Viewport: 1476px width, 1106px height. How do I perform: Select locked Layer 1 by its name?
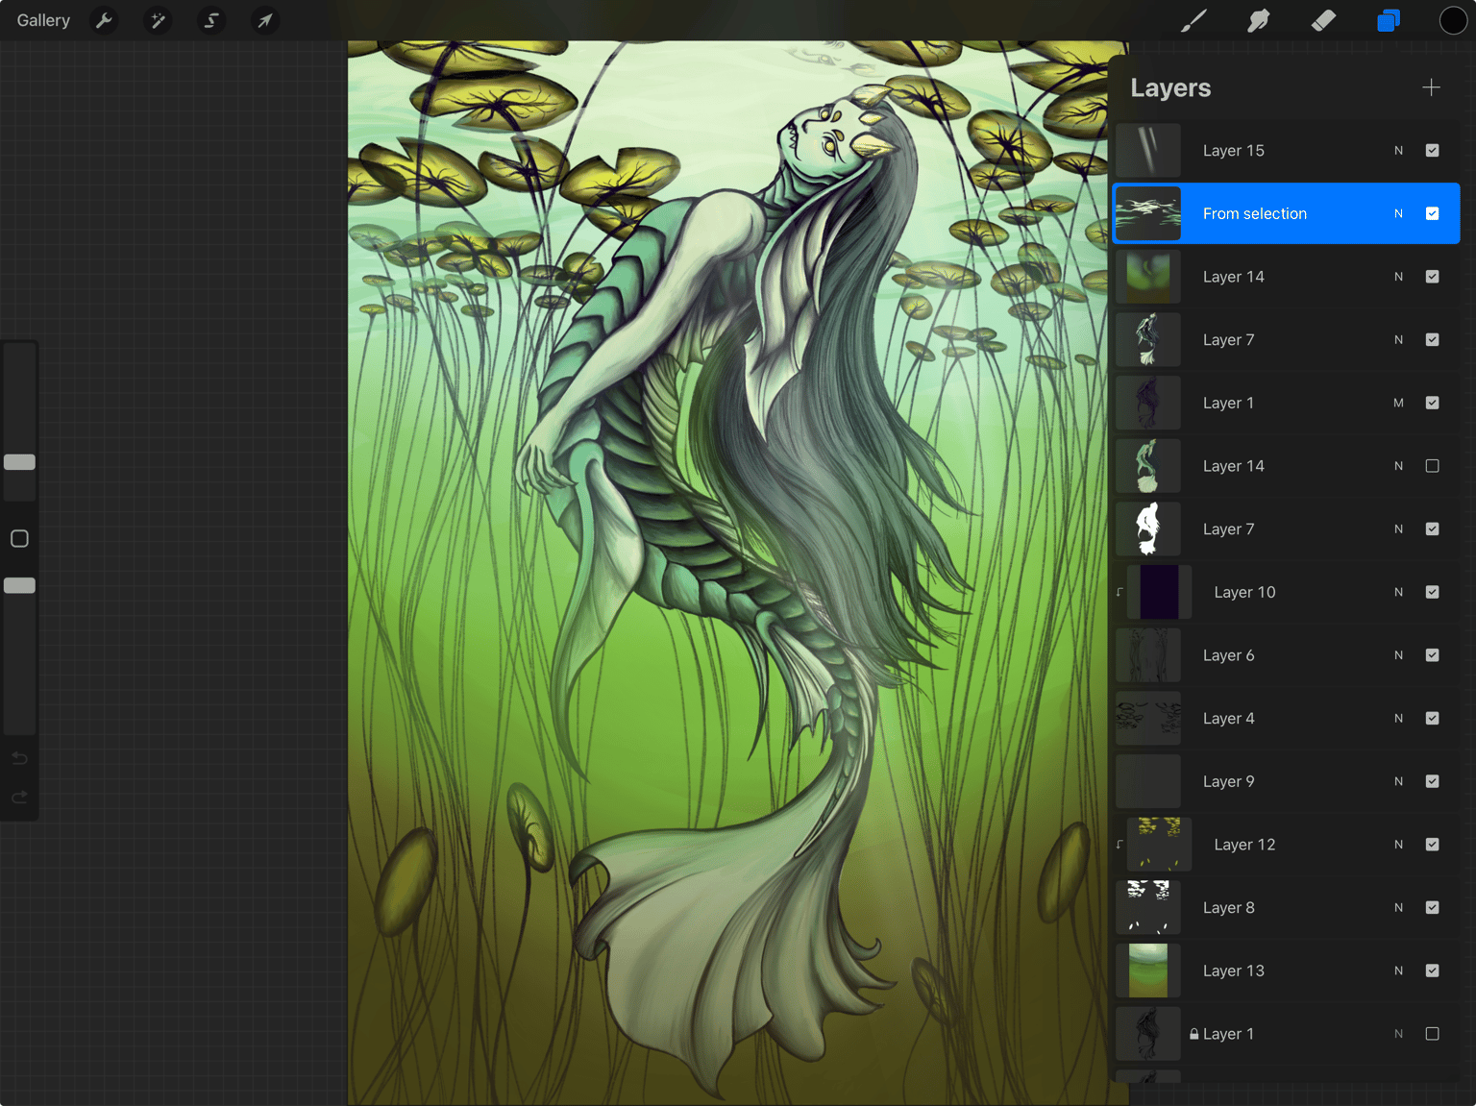click(1228, 1034)
